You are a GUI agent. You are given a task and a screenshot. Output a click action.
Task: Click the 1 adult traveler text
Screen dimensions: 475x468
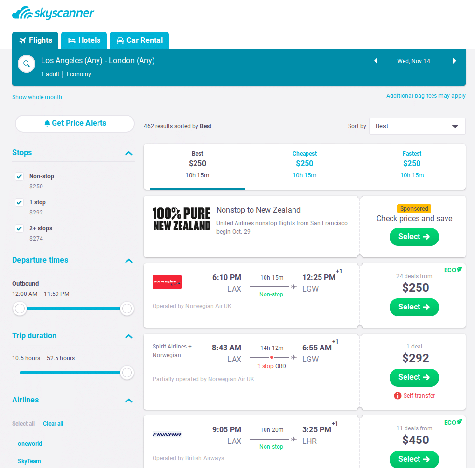click(x=50, y=74)
